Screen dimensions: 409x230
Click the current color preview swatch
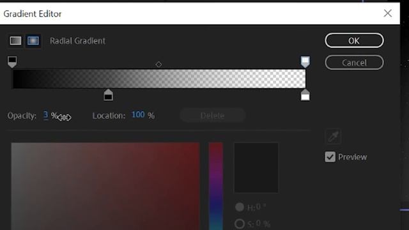click(256, 167)
